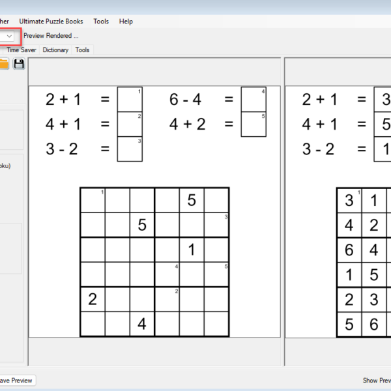Image resolution: width=391 pixels, height=391 pixels.
Task: Click the '2 + 1' equation in puzzle preview
Action: point(63,99)
